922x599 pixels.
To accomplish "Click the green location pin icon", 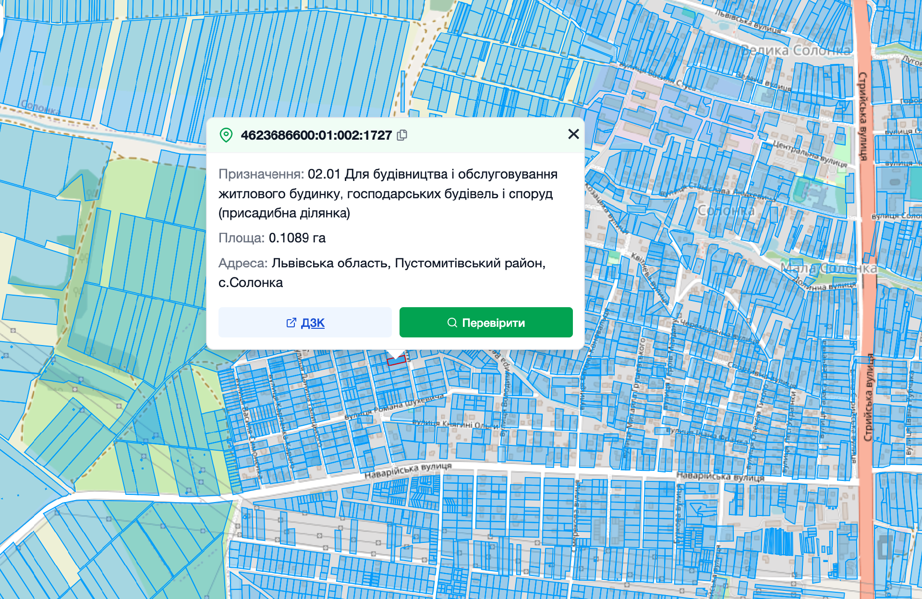I will 226,135.
